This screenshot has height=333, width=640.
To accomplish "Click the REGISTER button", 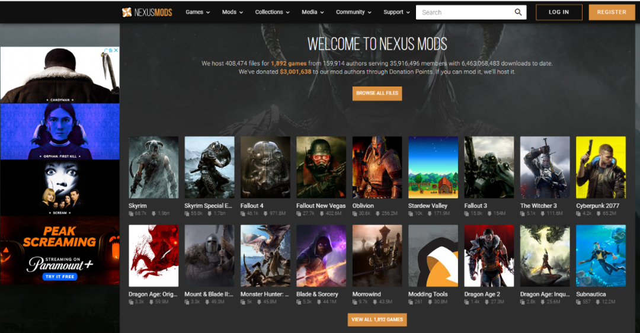I will point(612,12).
